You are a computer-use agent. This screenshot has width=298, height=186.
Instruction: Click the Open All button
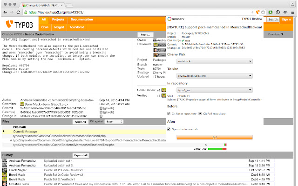click(x=81, y=122)
